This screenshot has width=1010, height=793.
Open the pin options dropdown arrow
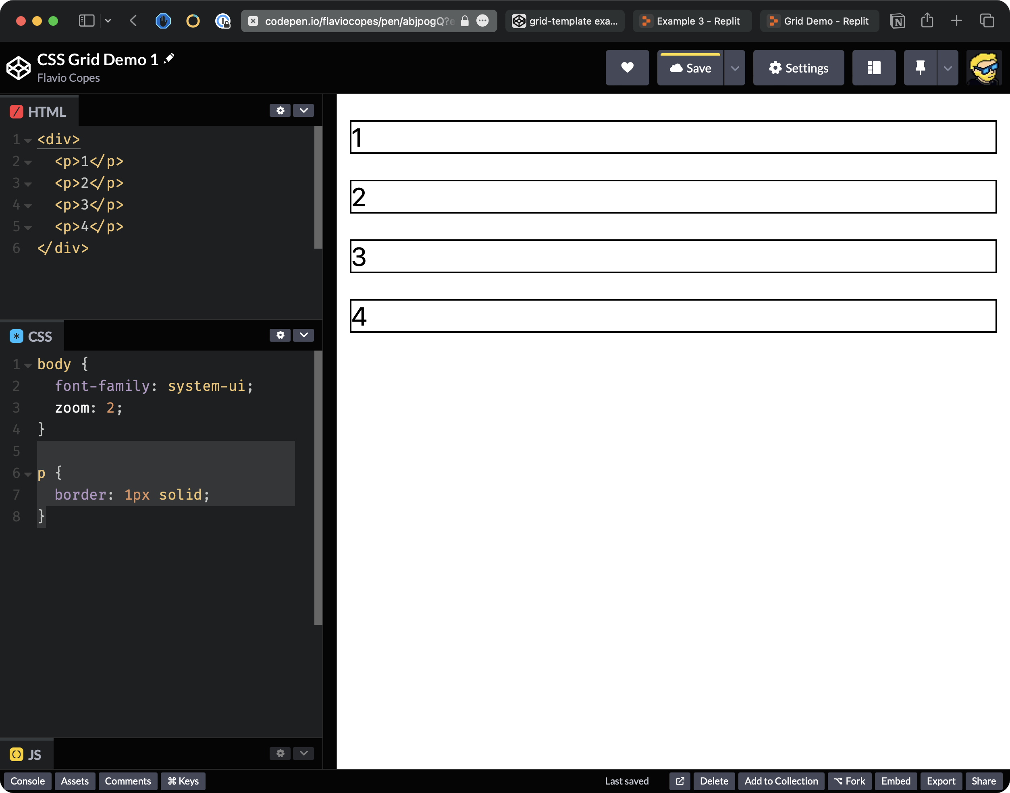coord(947,68)
